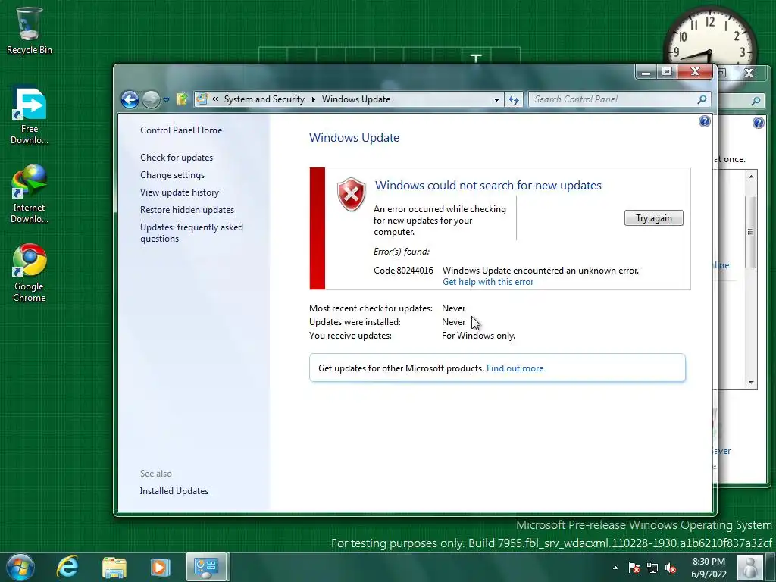Click Get help with this error link
Image resolution: width=776 pixels, height=582 pixels.
(488, 282)
